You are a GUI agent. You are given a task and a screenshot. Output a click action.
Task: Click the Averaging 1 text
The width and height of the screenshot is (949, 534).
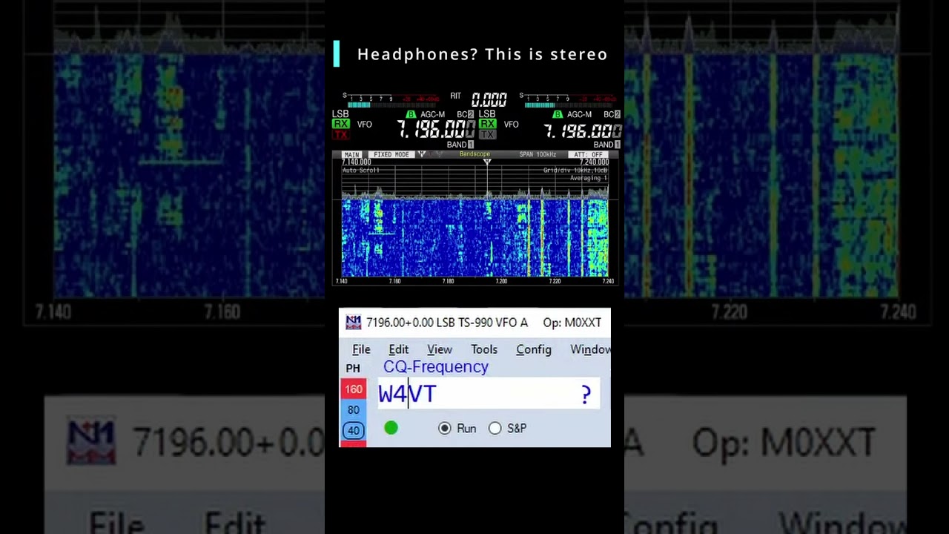pyautogui.click(x=589, y=178)
